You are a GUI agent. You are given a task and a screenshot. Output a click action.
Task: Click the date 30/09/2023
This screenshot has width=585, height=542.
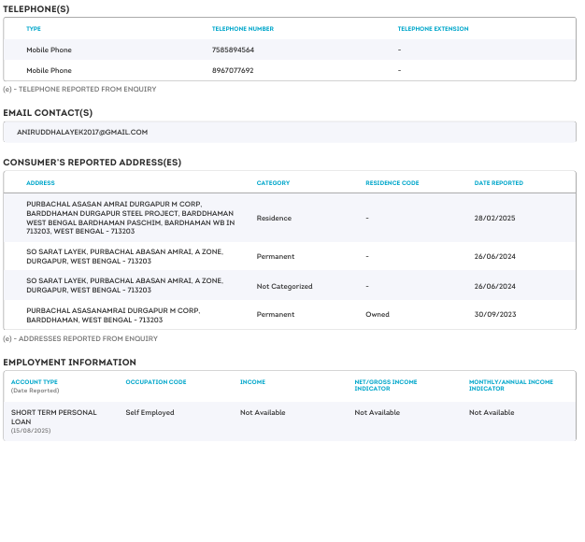[x=494, y=315]
